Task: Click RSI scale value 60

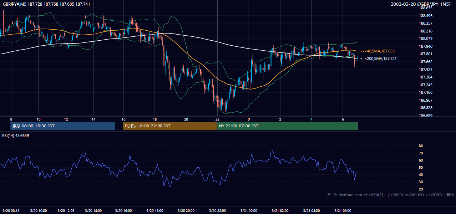Action: tap(421, 160)
